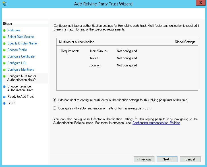Click blue bullet beside Choose Issuance Authorization Rules
This screenshot has height=167, width=207.
4,87
